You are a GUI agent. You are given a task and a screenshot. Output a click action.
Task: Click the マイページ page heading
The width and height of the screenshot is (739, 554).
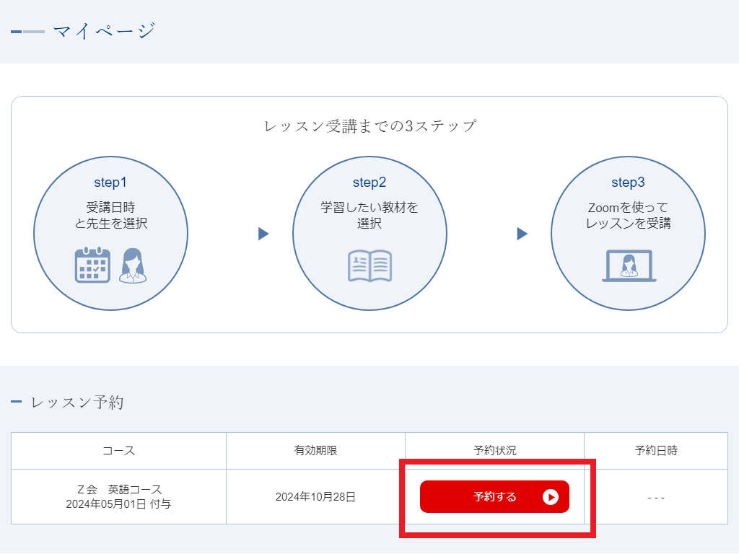click(x=104, y=31)
